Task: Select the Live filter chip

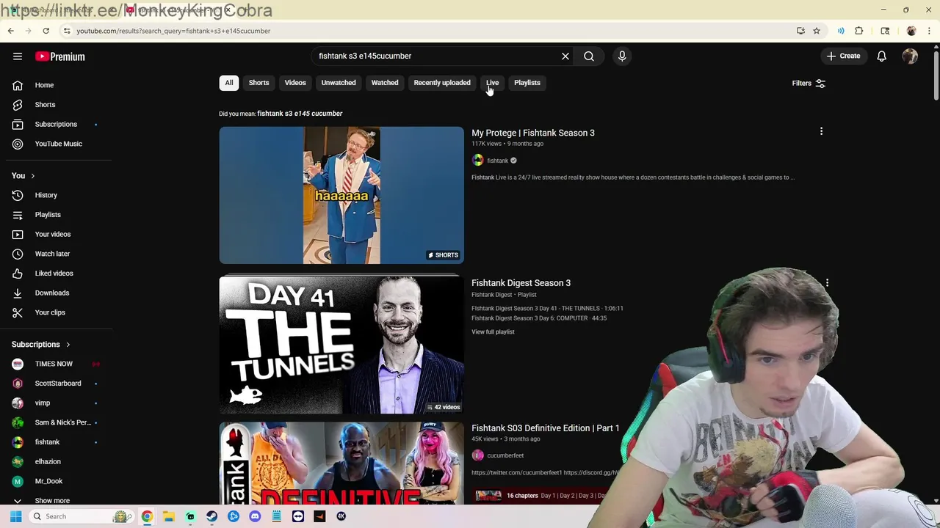Action: pos(492,83)
